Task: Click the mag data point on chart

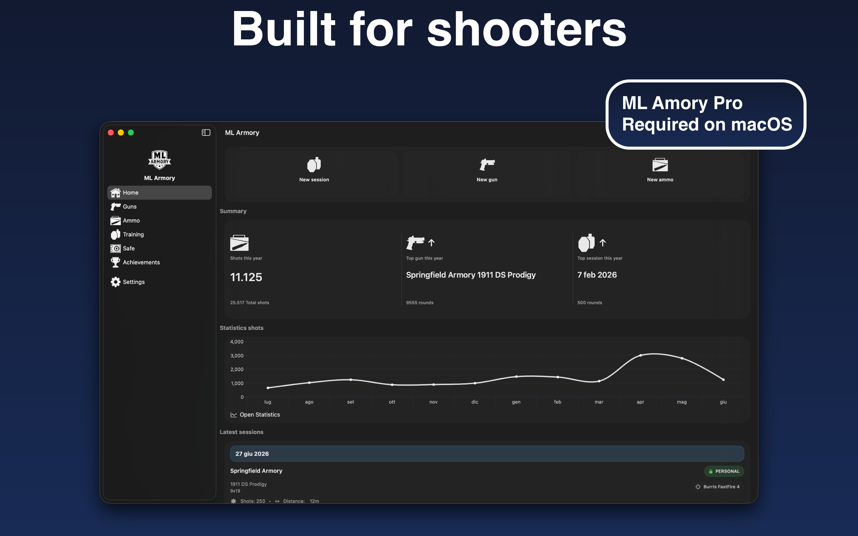Action: click(x=682, y=359)
